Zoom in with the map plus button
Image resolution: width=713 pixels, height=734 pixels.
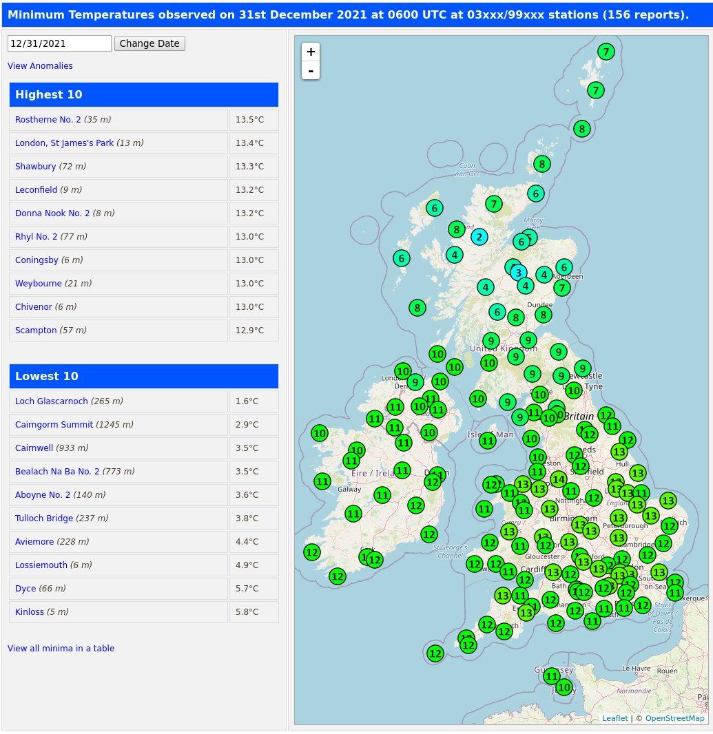click(311, 52)
